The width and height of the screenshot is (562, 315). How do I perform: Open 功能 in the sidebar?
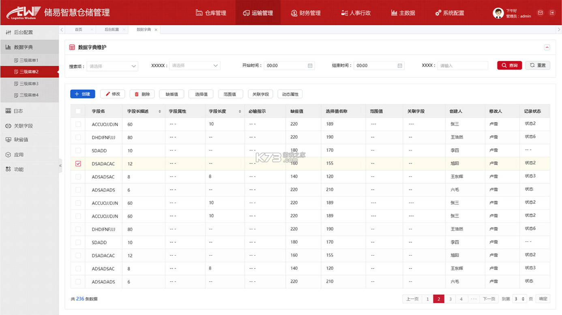tap(29, 169)
